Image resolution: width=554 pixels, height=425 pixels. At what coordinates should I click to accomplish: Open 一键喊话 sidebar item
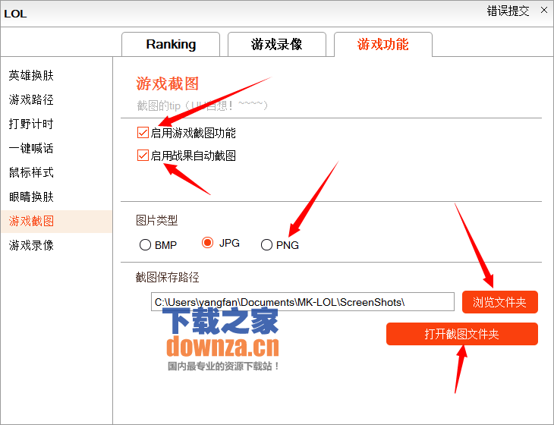pyautogui.click(x=31, y=149)
